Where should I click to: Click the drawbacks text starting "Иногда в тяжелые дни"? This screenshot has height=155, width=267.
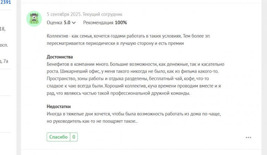tap(134, 117)
